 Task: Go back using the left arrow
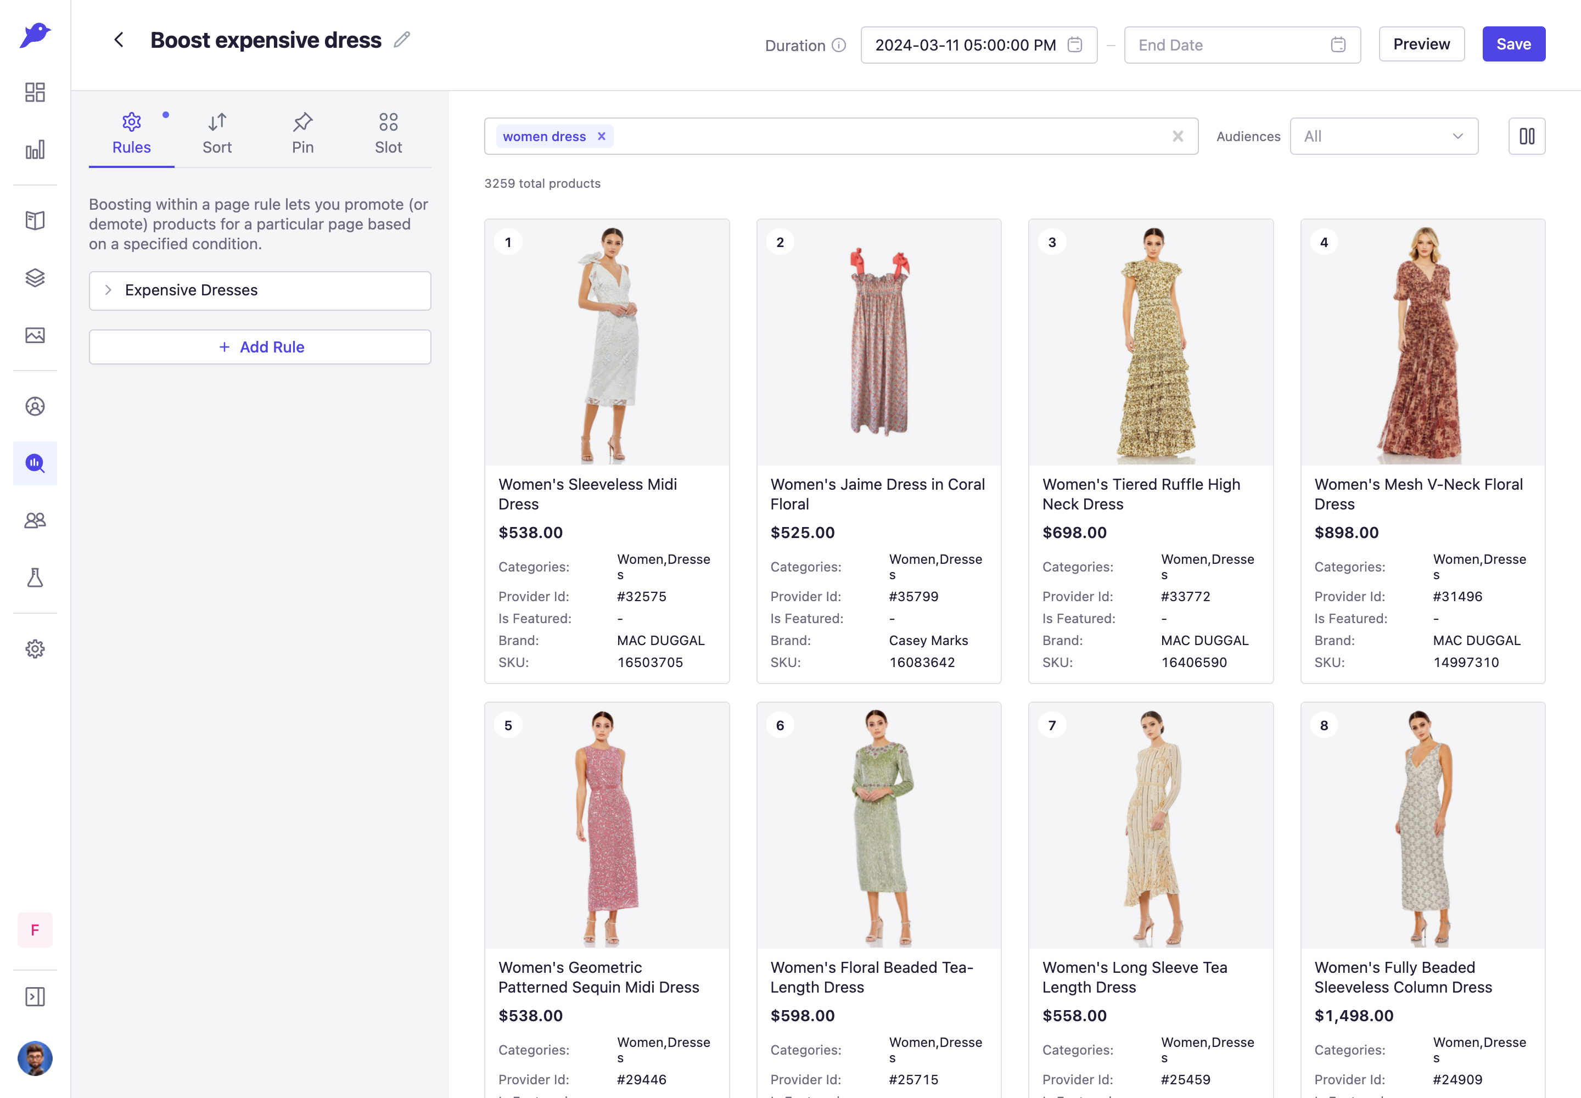pos(119,40)
